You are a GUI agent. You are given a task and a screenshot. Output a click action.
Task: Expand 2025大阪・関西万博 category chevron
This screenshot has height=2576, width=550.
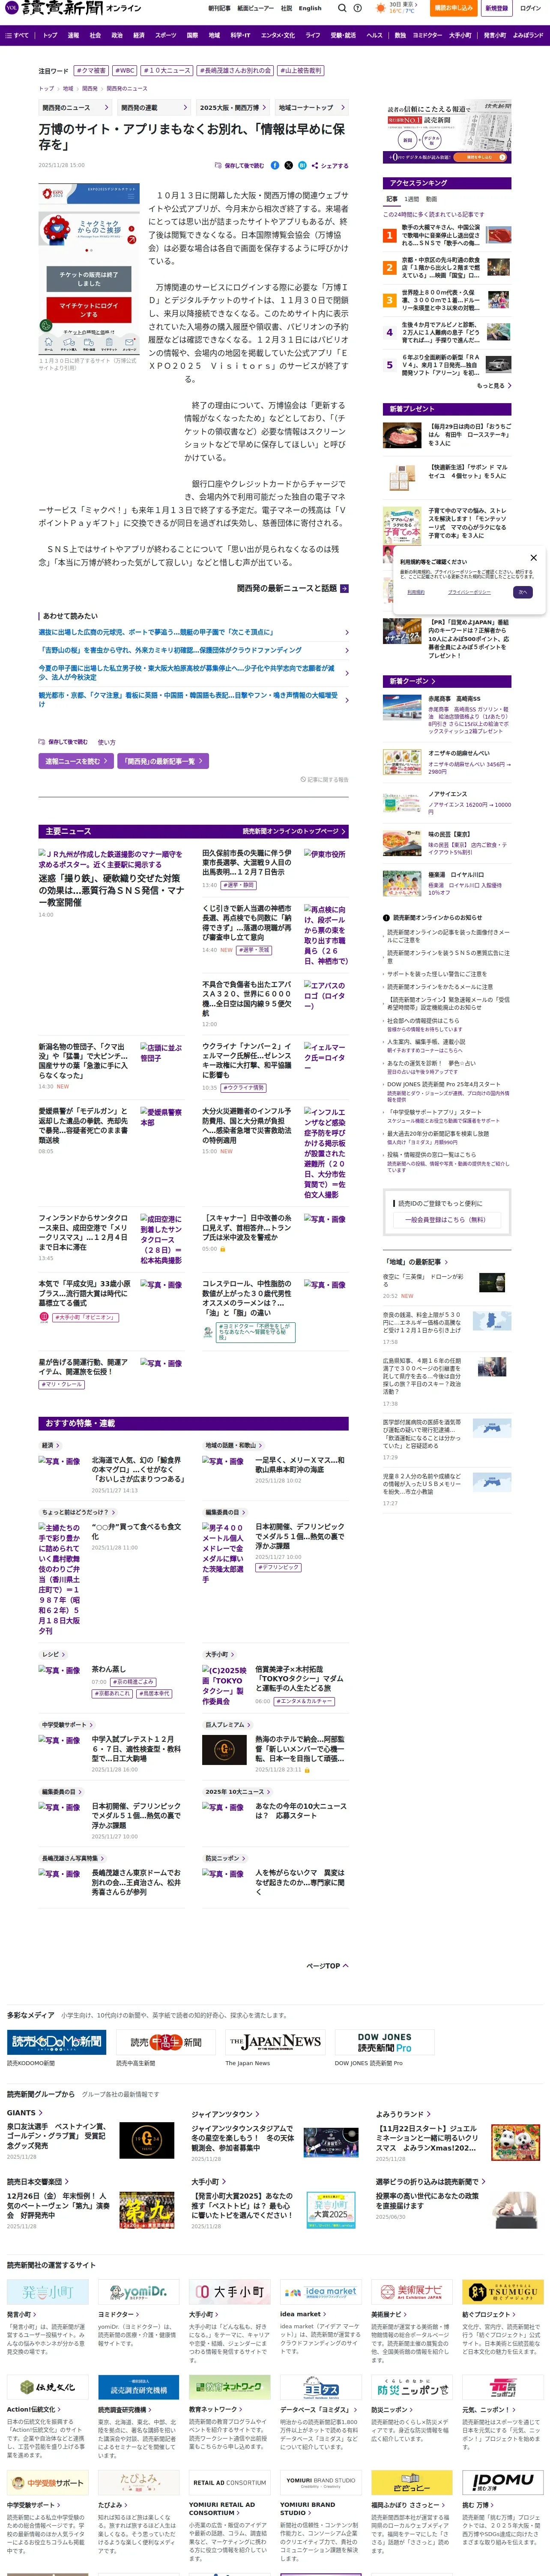(x=265, y=107)
